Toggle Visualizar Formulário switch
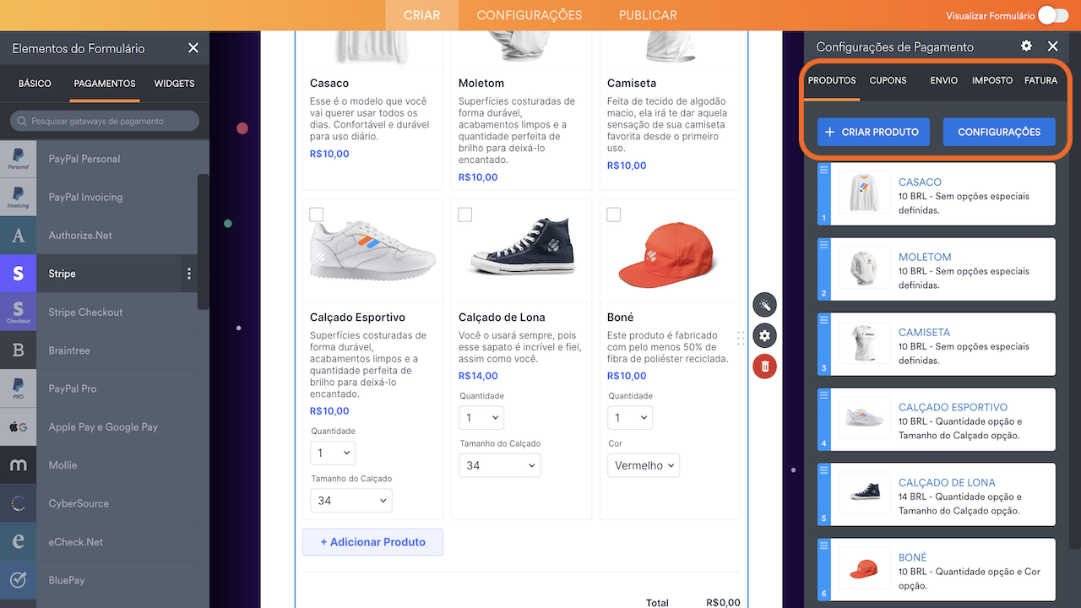This screenshot has height=608, width=1081. tap(1053, 15)
